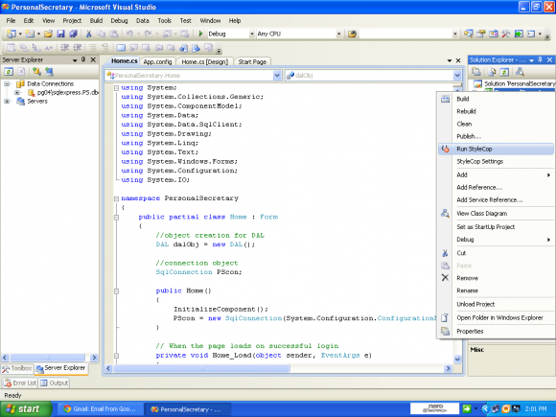The image size is (556, 417).
Task: Collapse the using directives region
Action: coord(116,87)
